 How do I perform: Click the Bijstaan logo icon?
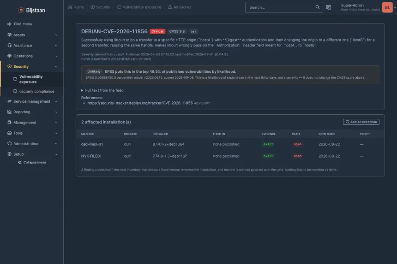pos(21,10)
